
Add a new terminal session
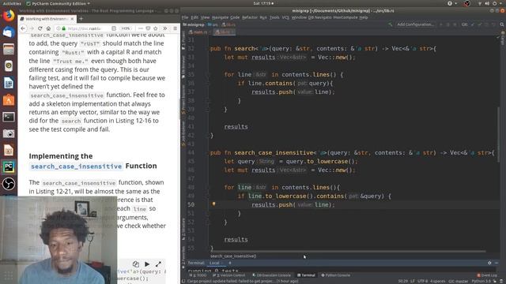230,263
